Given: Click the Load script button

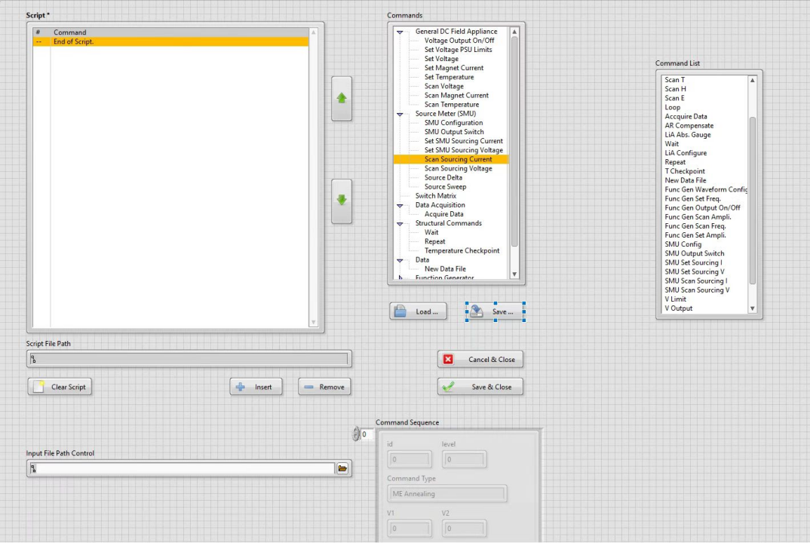Looking at the screenshot, I should (x=418, y=311).
